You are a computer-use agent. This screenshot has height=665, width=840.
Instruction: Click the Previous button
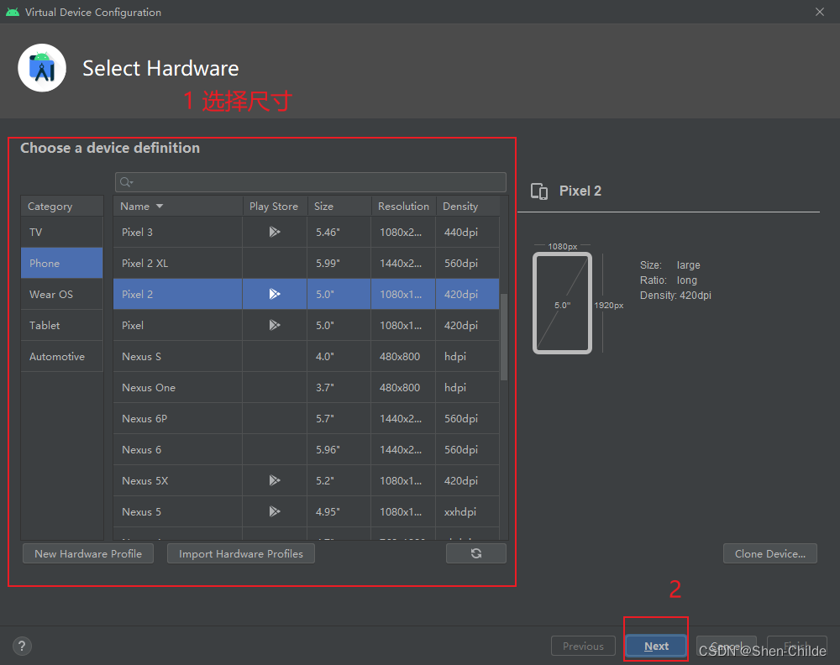pos(583,647)
